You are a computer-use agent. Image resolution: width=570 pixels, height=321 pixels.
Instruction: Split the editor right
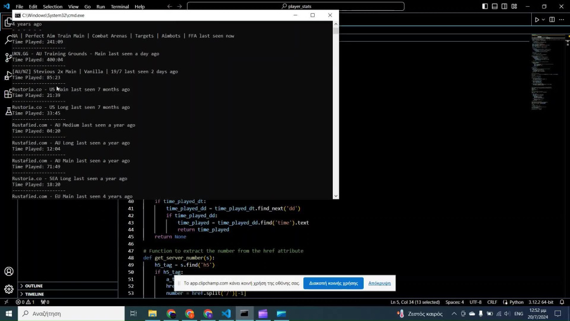(552, 19)
